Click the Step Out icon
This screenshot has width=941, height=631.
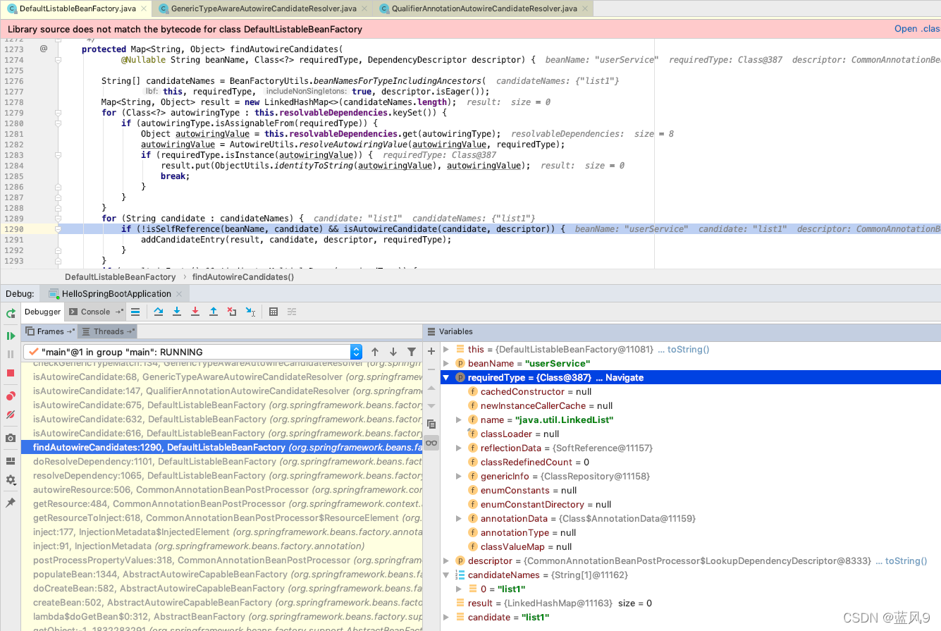(214, 311)
